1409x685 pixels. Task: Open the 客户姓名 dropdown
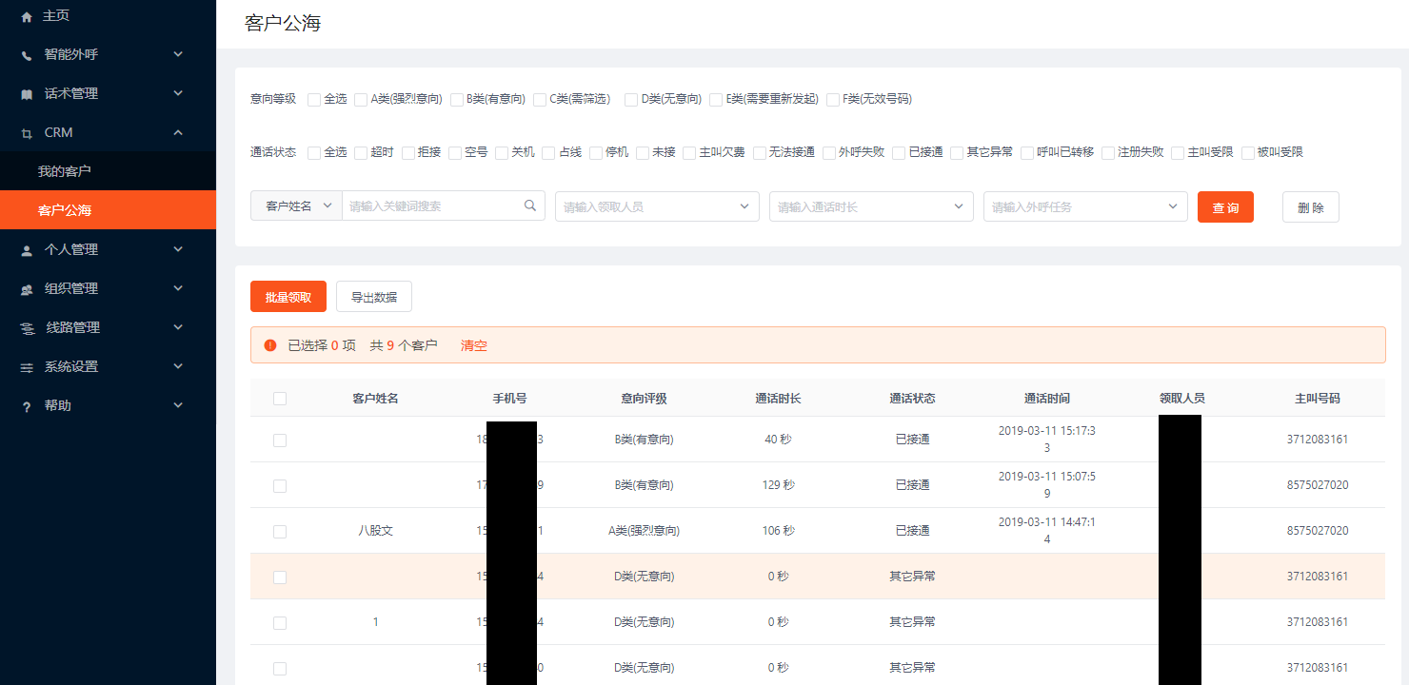tap(296, 206)
